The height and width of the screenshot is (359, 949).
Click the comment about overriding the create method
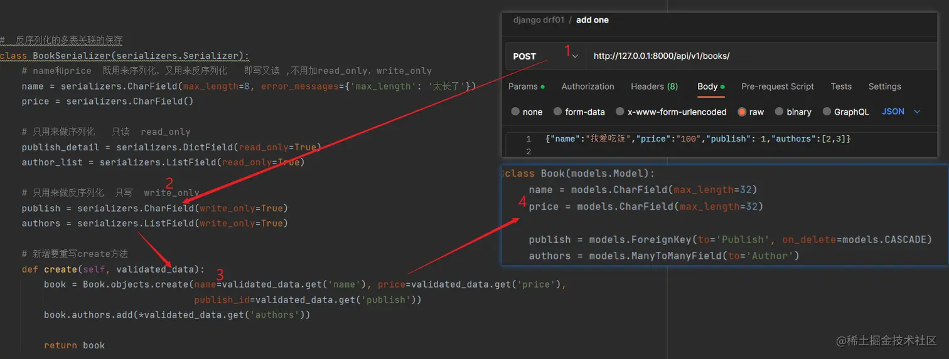click(x=75, y=254)
